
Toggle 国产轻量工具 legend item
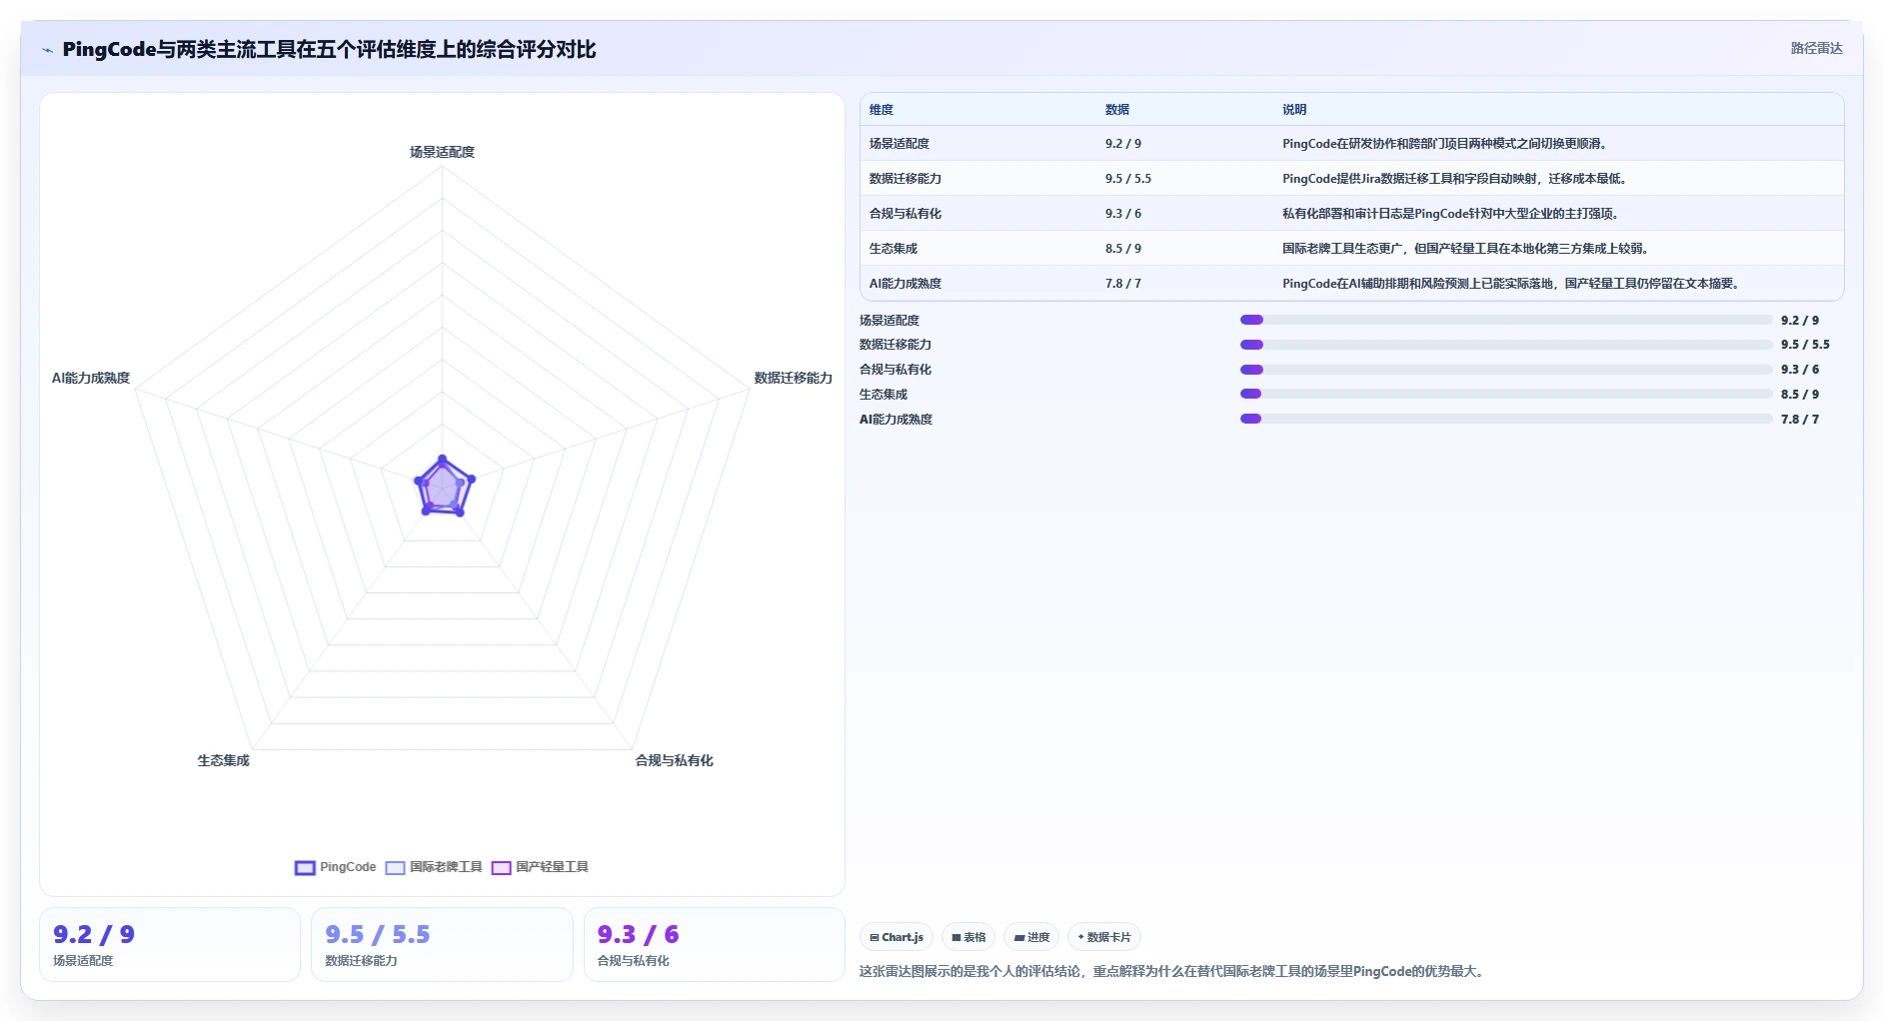(540, 867)
